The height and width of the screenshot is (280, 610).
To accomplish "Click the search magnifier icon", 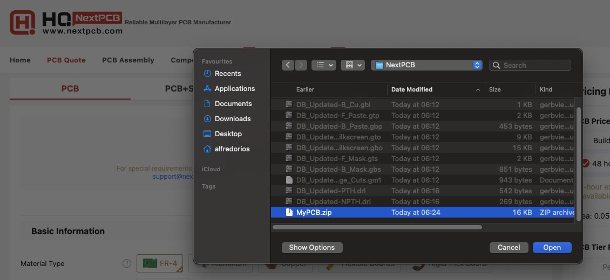I will 496,65.
